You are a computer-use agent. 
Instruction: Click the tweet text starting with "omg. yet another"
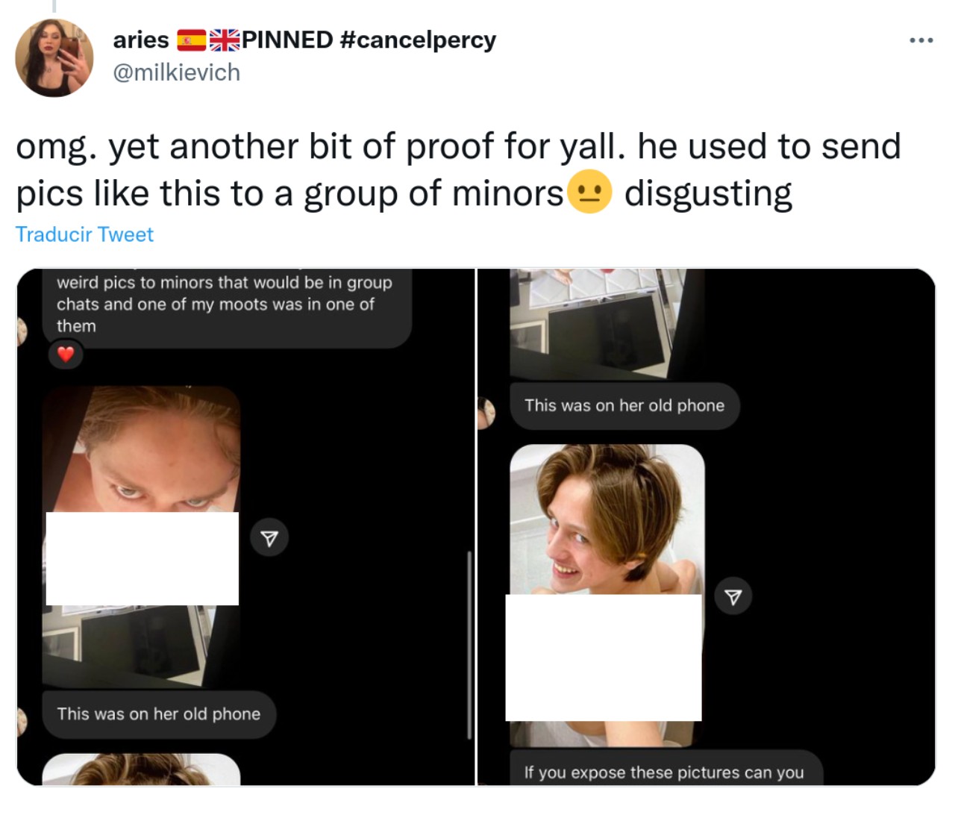[x=458, y=169]
